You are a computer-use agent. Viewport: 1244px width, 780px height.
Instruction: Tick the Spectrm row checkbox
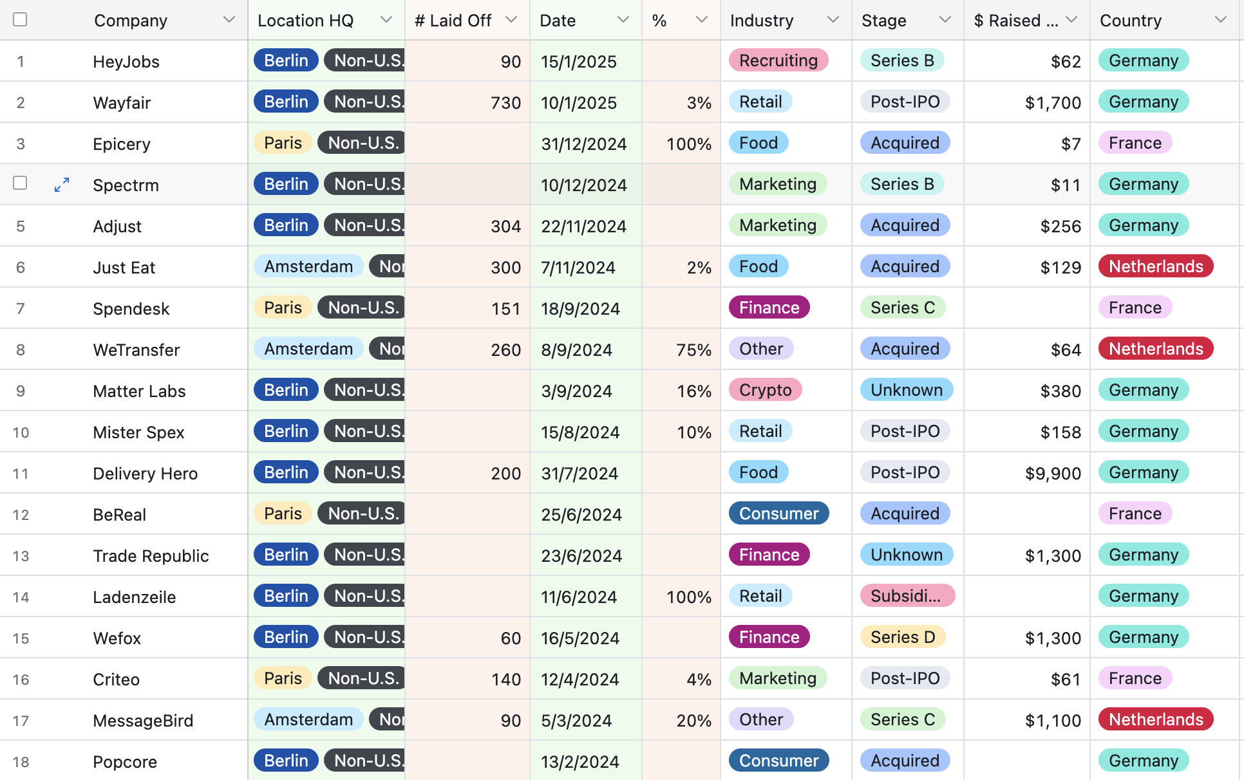20,183
